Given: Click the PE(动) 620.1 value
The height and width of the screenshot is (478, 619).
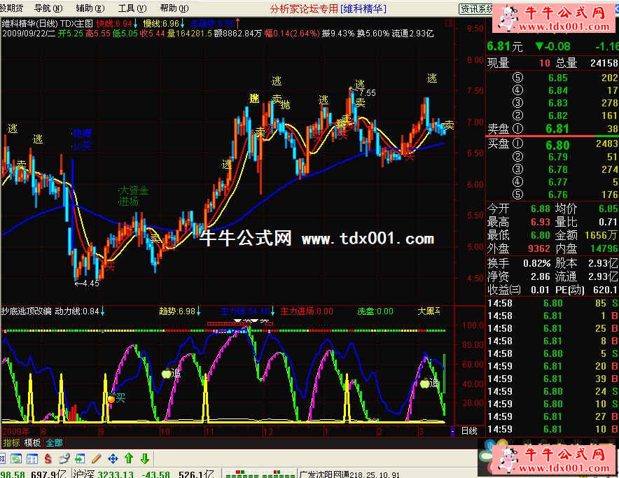Looking at the screenshot, I should (x=605, y=290).
